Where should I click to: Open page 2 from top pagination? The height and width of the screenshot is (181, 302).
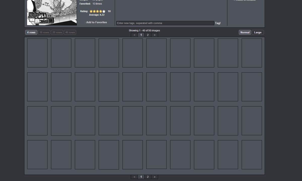[x=148, y=35]
